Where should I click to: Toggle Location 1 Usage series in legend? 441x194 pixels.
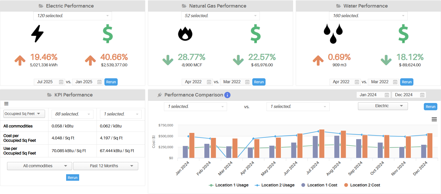click(229, 185)
